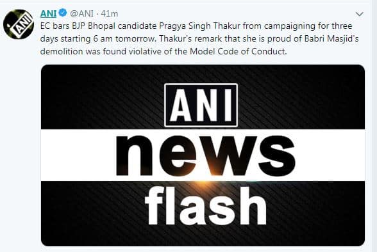Click the words Babri Masjid's in tweet

(x=331, y=39)
